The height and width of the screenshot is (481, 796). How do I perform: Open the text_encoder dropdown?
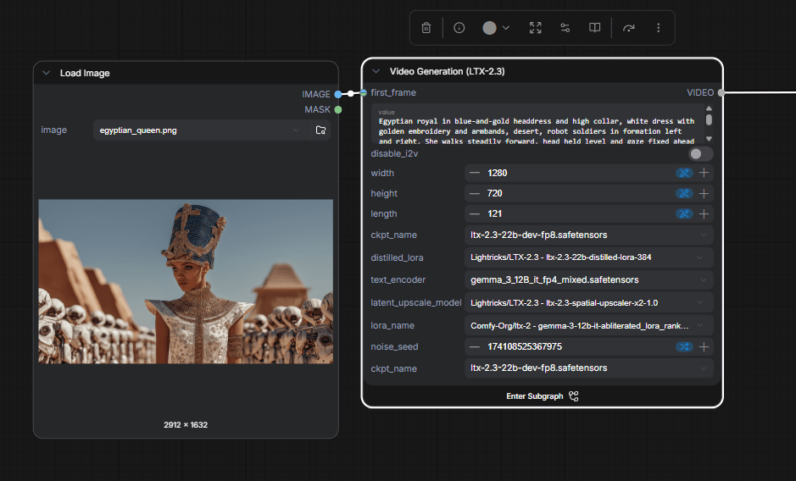[x=588, y=279]
